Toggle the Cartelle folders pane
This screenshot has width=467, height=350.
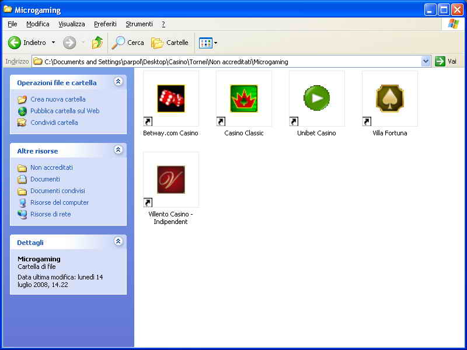coord(170,43)
